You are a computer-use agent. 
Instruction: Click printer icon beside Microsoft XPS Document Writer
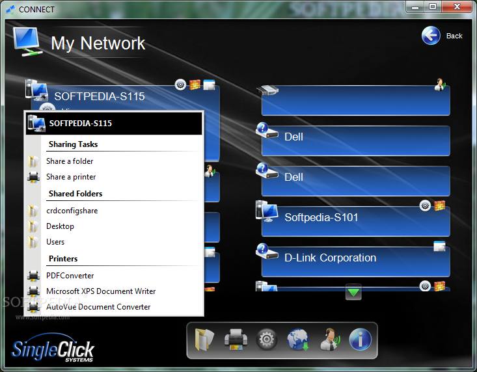(33, 291)
